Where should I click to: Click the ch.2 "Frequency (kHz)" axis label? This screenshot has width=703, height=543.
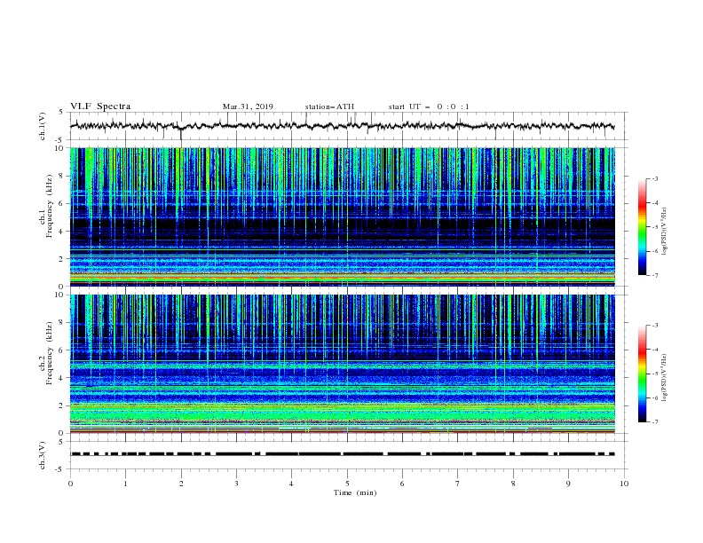(50, 352)
